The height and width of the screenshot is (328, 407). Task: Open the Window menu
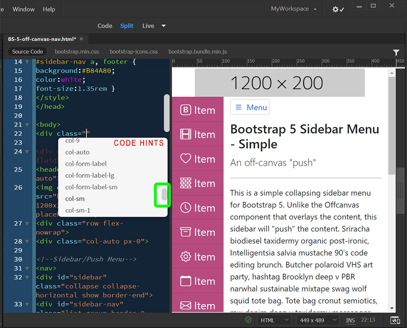pyautogui.click(x=23, y=9)
